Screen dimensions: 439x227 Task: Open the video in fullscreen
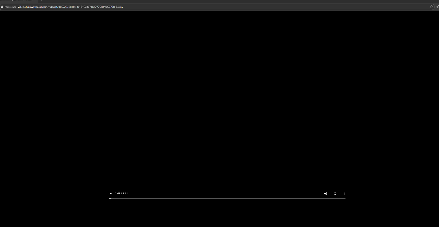coord(335,194)
